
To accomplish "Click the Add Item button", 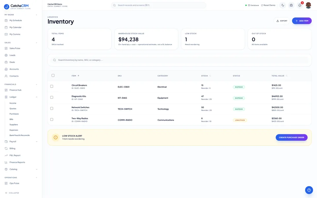I will [301, 21].
